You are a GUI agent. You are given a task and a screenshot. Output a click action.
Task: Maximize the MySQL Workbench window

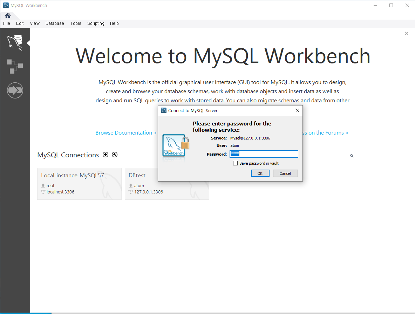(x=391, y=5)
